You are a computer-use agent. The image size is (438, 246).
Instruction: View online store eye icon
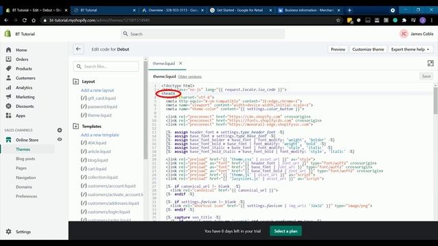coord(60,139)
